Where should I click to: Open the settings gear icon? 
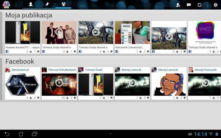tap(215, 5)
